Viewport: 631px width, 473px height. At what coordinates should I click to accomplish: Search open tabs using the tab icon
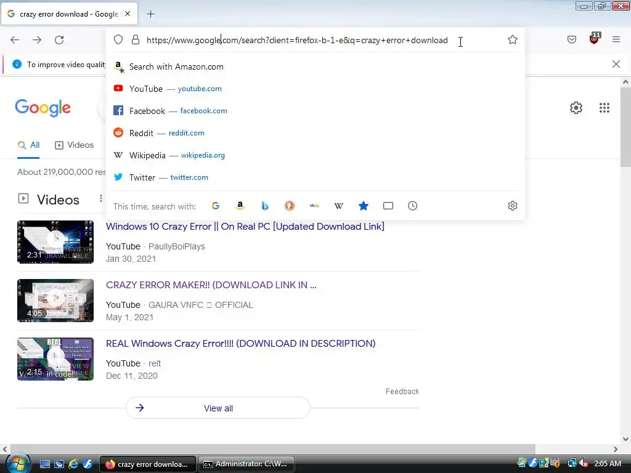click(x=388, y=206)
